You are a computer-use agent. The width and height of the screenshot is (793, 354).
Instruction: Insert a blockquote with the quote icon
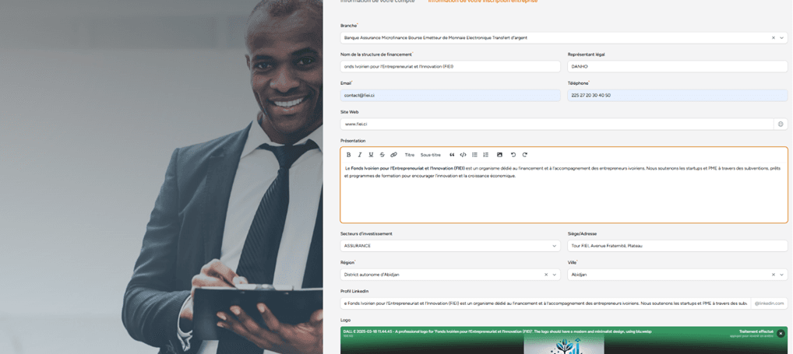point(452,155)
